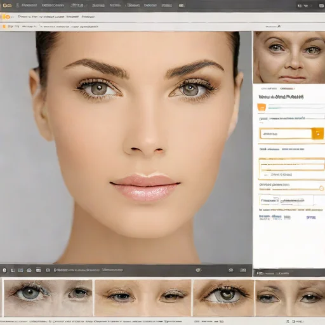Click the orange square icon beside the progress bar
This screenshot has height=325, width=325.
pos(262,107)
